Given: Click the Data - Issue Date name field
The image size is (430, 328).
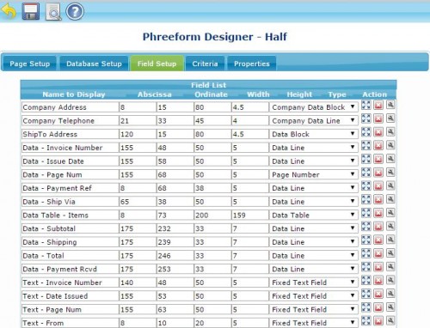Looking at the screenshot, I should click(x=71, y=161).
